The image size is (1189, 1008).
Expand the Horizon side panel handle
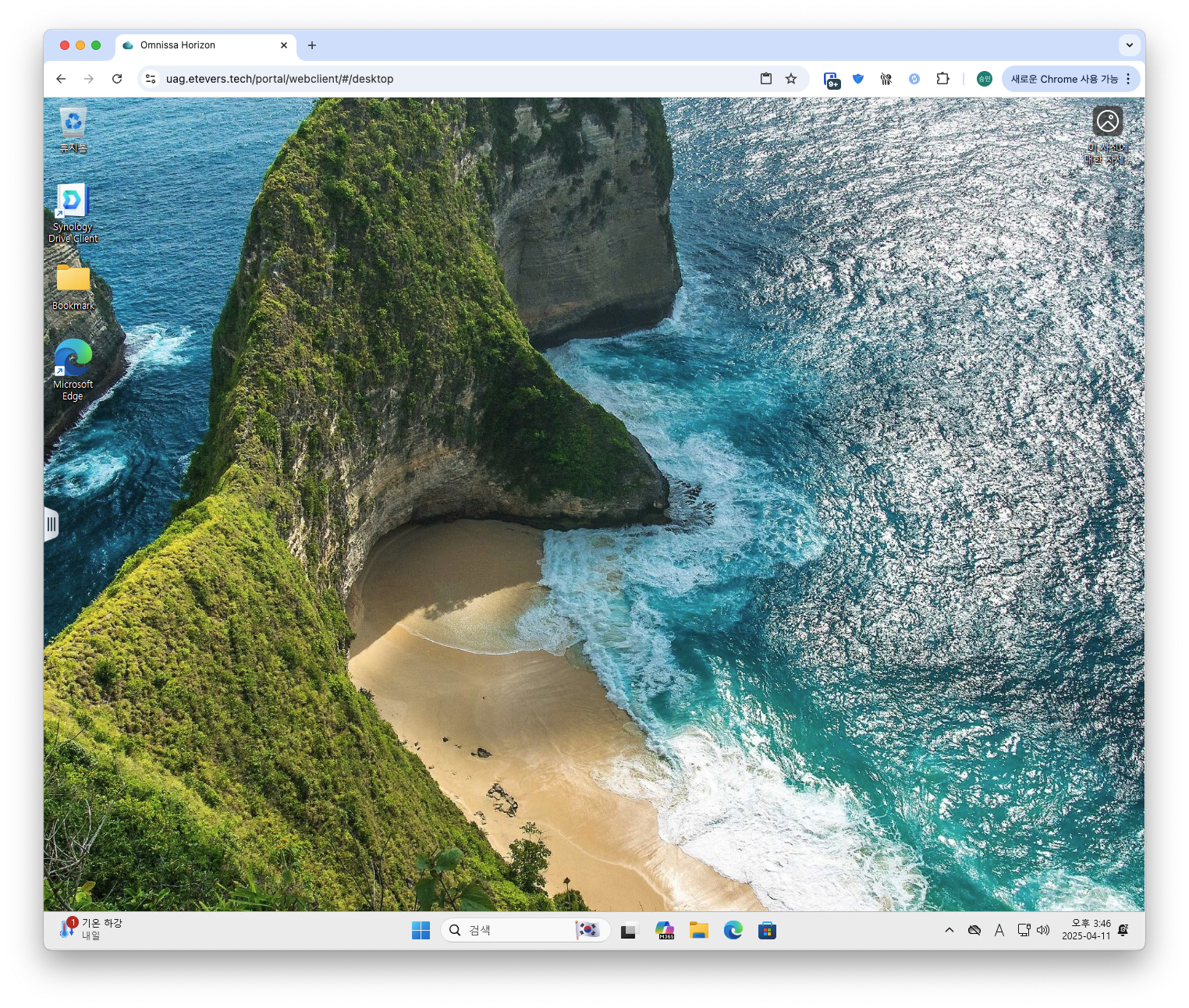51,524
